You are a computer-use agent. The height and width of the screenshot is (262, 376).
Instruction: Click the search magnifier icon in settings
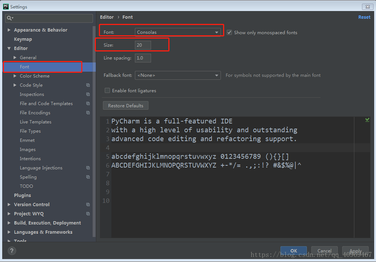(10, 18)
